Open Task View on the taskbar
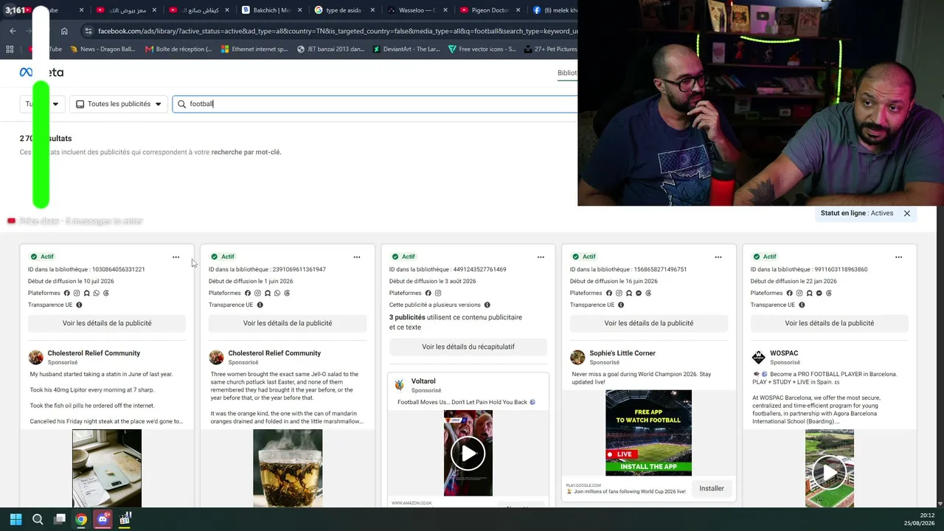Screen dimensions: 944x531 click(60, 519)
